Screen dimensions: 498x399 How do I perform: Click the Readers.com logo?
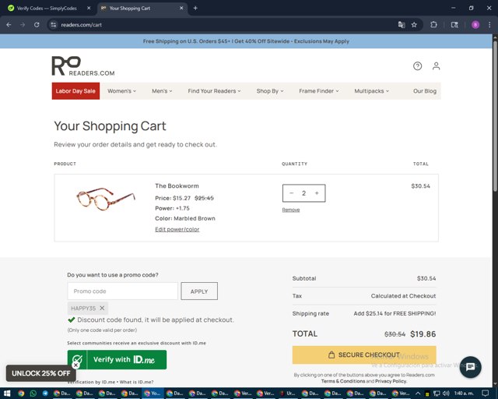point(83,66)
